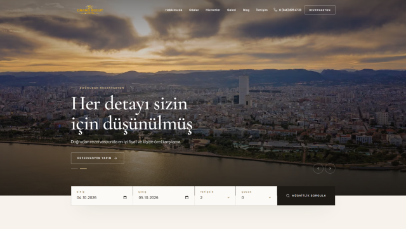406x229 pixels.
Task: Click the text 'Doğrudan rezervasyonda en iyi fiyat'
Action: pos(103,141)
